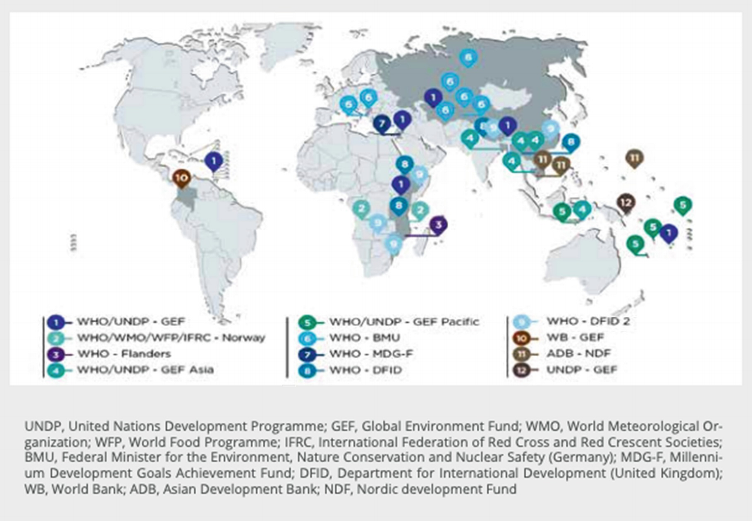Select the 'WHO - BMU' legend label
The width and height of the screenshot is (752, 521).
click(x=364, y=338)
